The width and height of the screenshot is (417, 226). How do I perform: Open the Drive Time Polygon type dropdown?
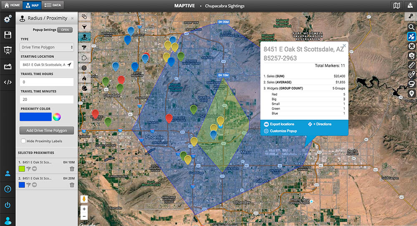(x=47, y=47)
